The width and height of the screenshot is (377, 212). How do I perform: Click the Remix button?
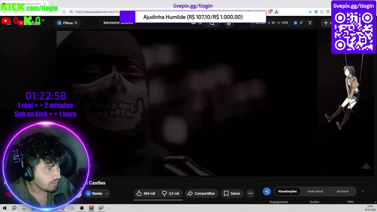click(x=94, y=193)
